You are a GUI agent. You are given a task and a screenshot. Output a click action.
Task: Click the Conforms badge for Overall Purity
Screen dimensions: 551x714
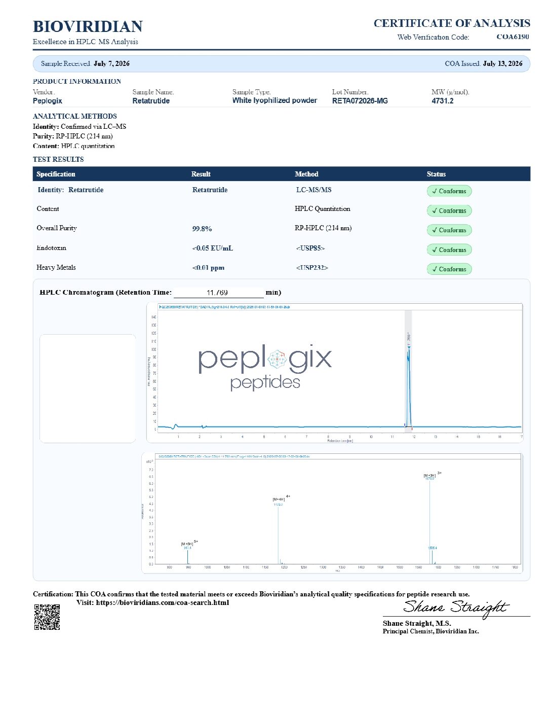[449, 230]
